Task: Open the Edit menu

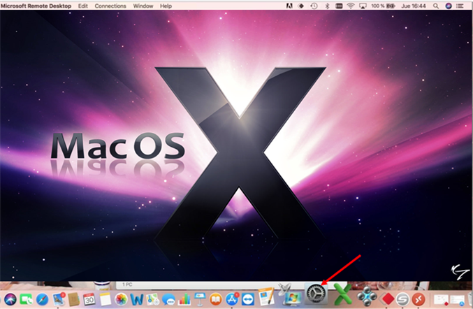Action: coord(83,6)
